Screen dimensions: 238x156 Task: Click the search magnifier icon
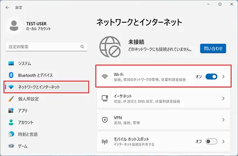[x=82, y=47]
